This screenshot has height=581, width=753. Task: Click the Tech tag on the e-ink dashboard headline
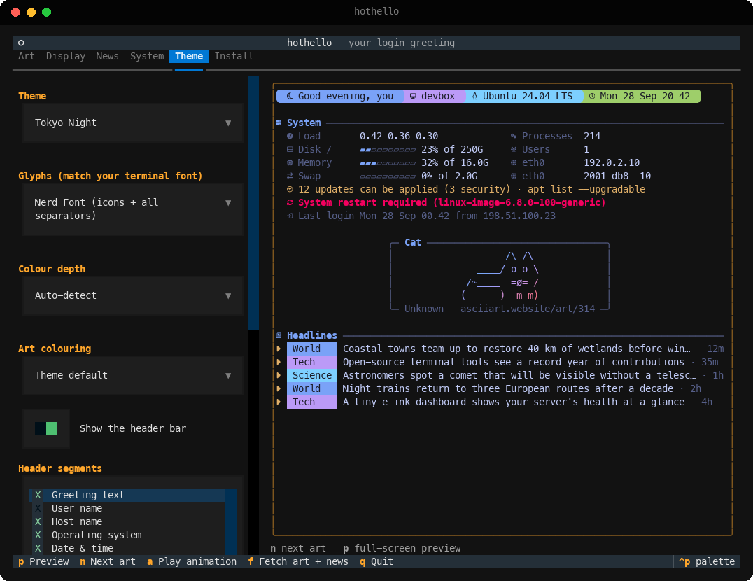tap(312, 402)
